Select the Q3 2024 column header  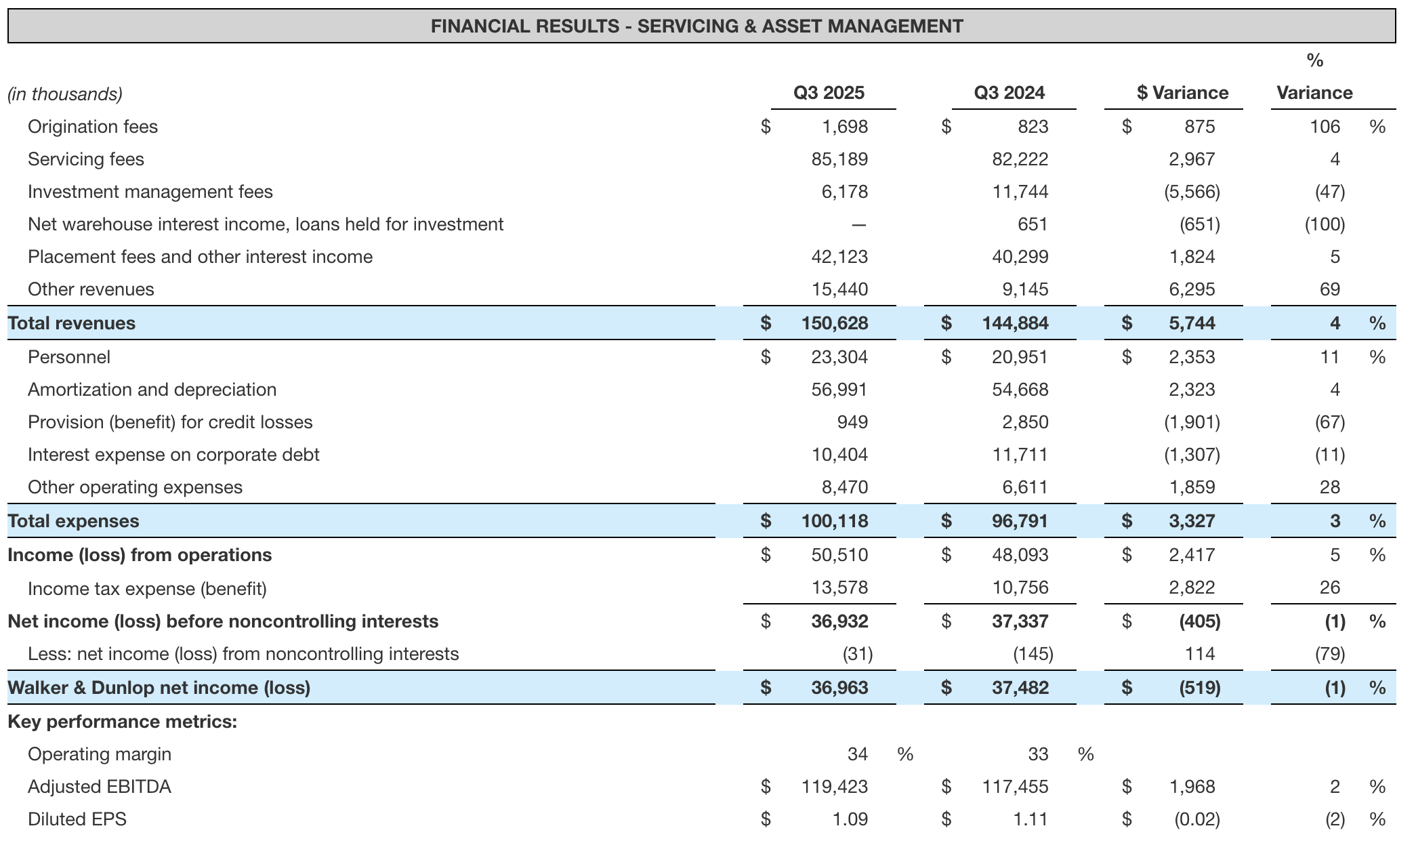coord(1009,93)
